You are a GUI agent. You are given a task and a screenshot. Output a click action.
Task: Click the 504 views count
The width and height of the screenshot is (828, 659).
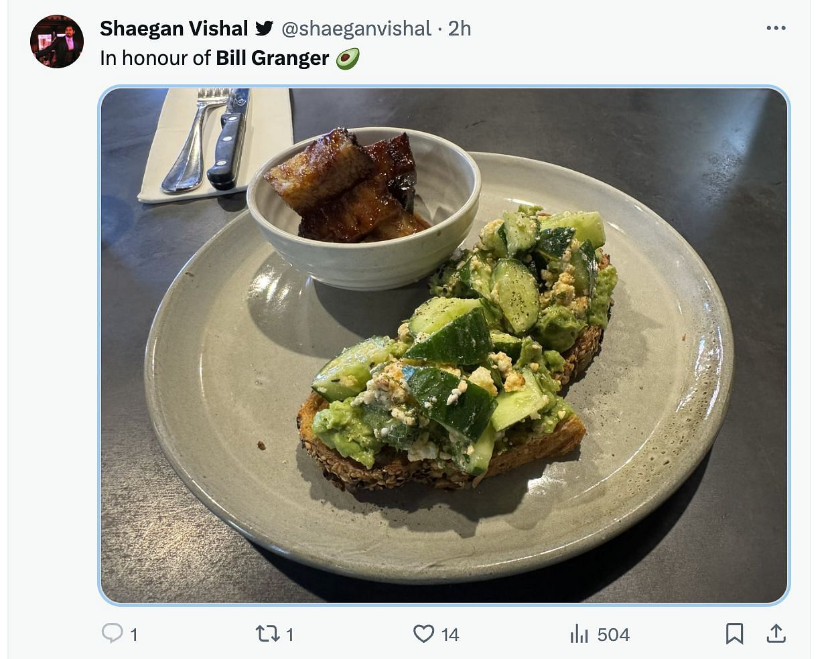point(614,635)
